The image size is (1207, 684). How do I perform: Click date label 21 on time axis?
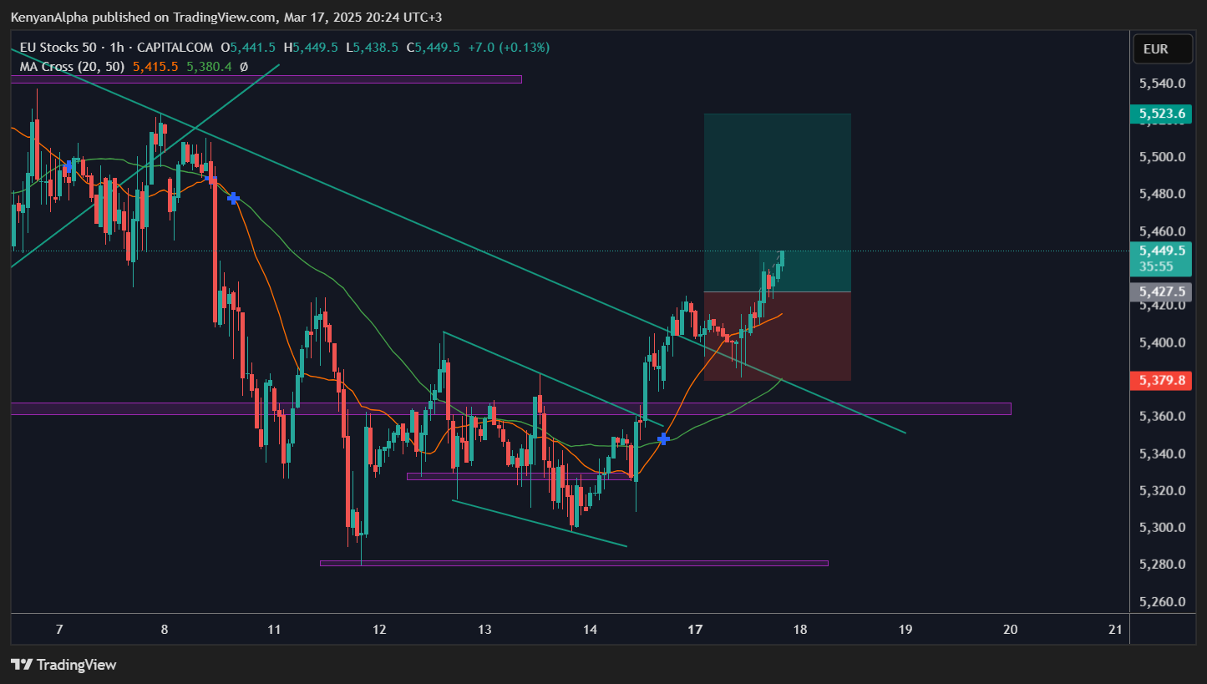pos(1114,629)
